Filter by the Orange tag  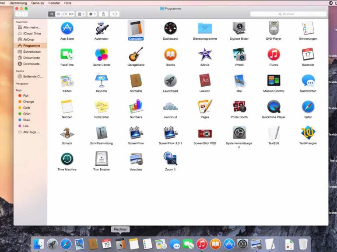(30, 102)
